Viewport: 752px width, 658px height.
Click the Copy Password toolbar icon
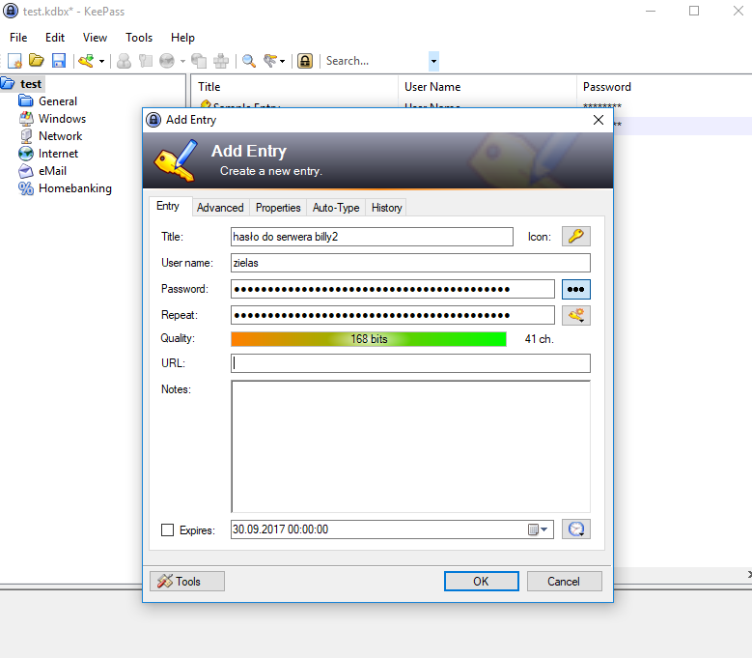pos(146,61)
